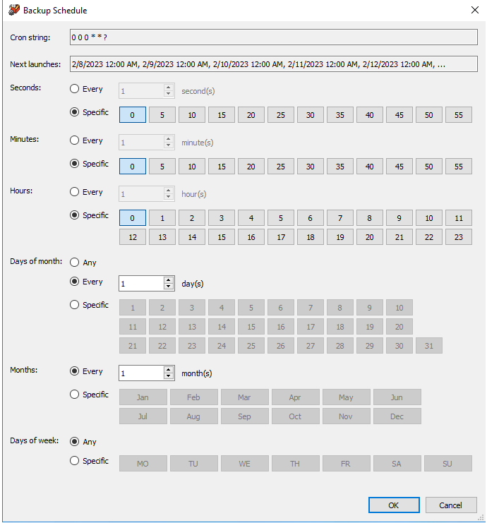The width and height of the screenshot is (487, 523).
Task: Toggle seconds value 55
Action: [x=459, y=115]
